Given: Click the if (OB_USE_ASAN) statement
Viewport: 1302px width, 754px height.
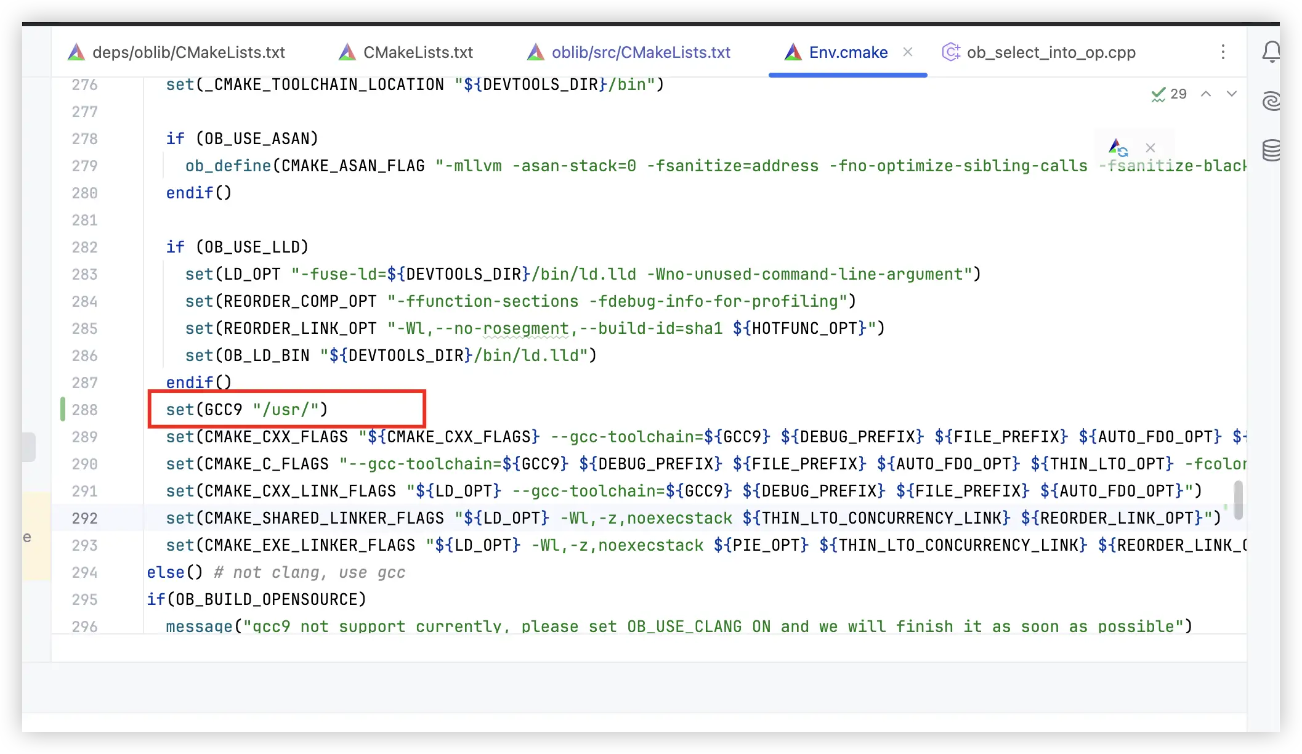Looking at the screenshot, I should 242,139.
